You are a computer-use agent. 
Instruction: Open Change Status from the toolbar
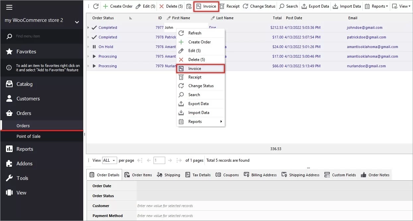click(259, 6)
